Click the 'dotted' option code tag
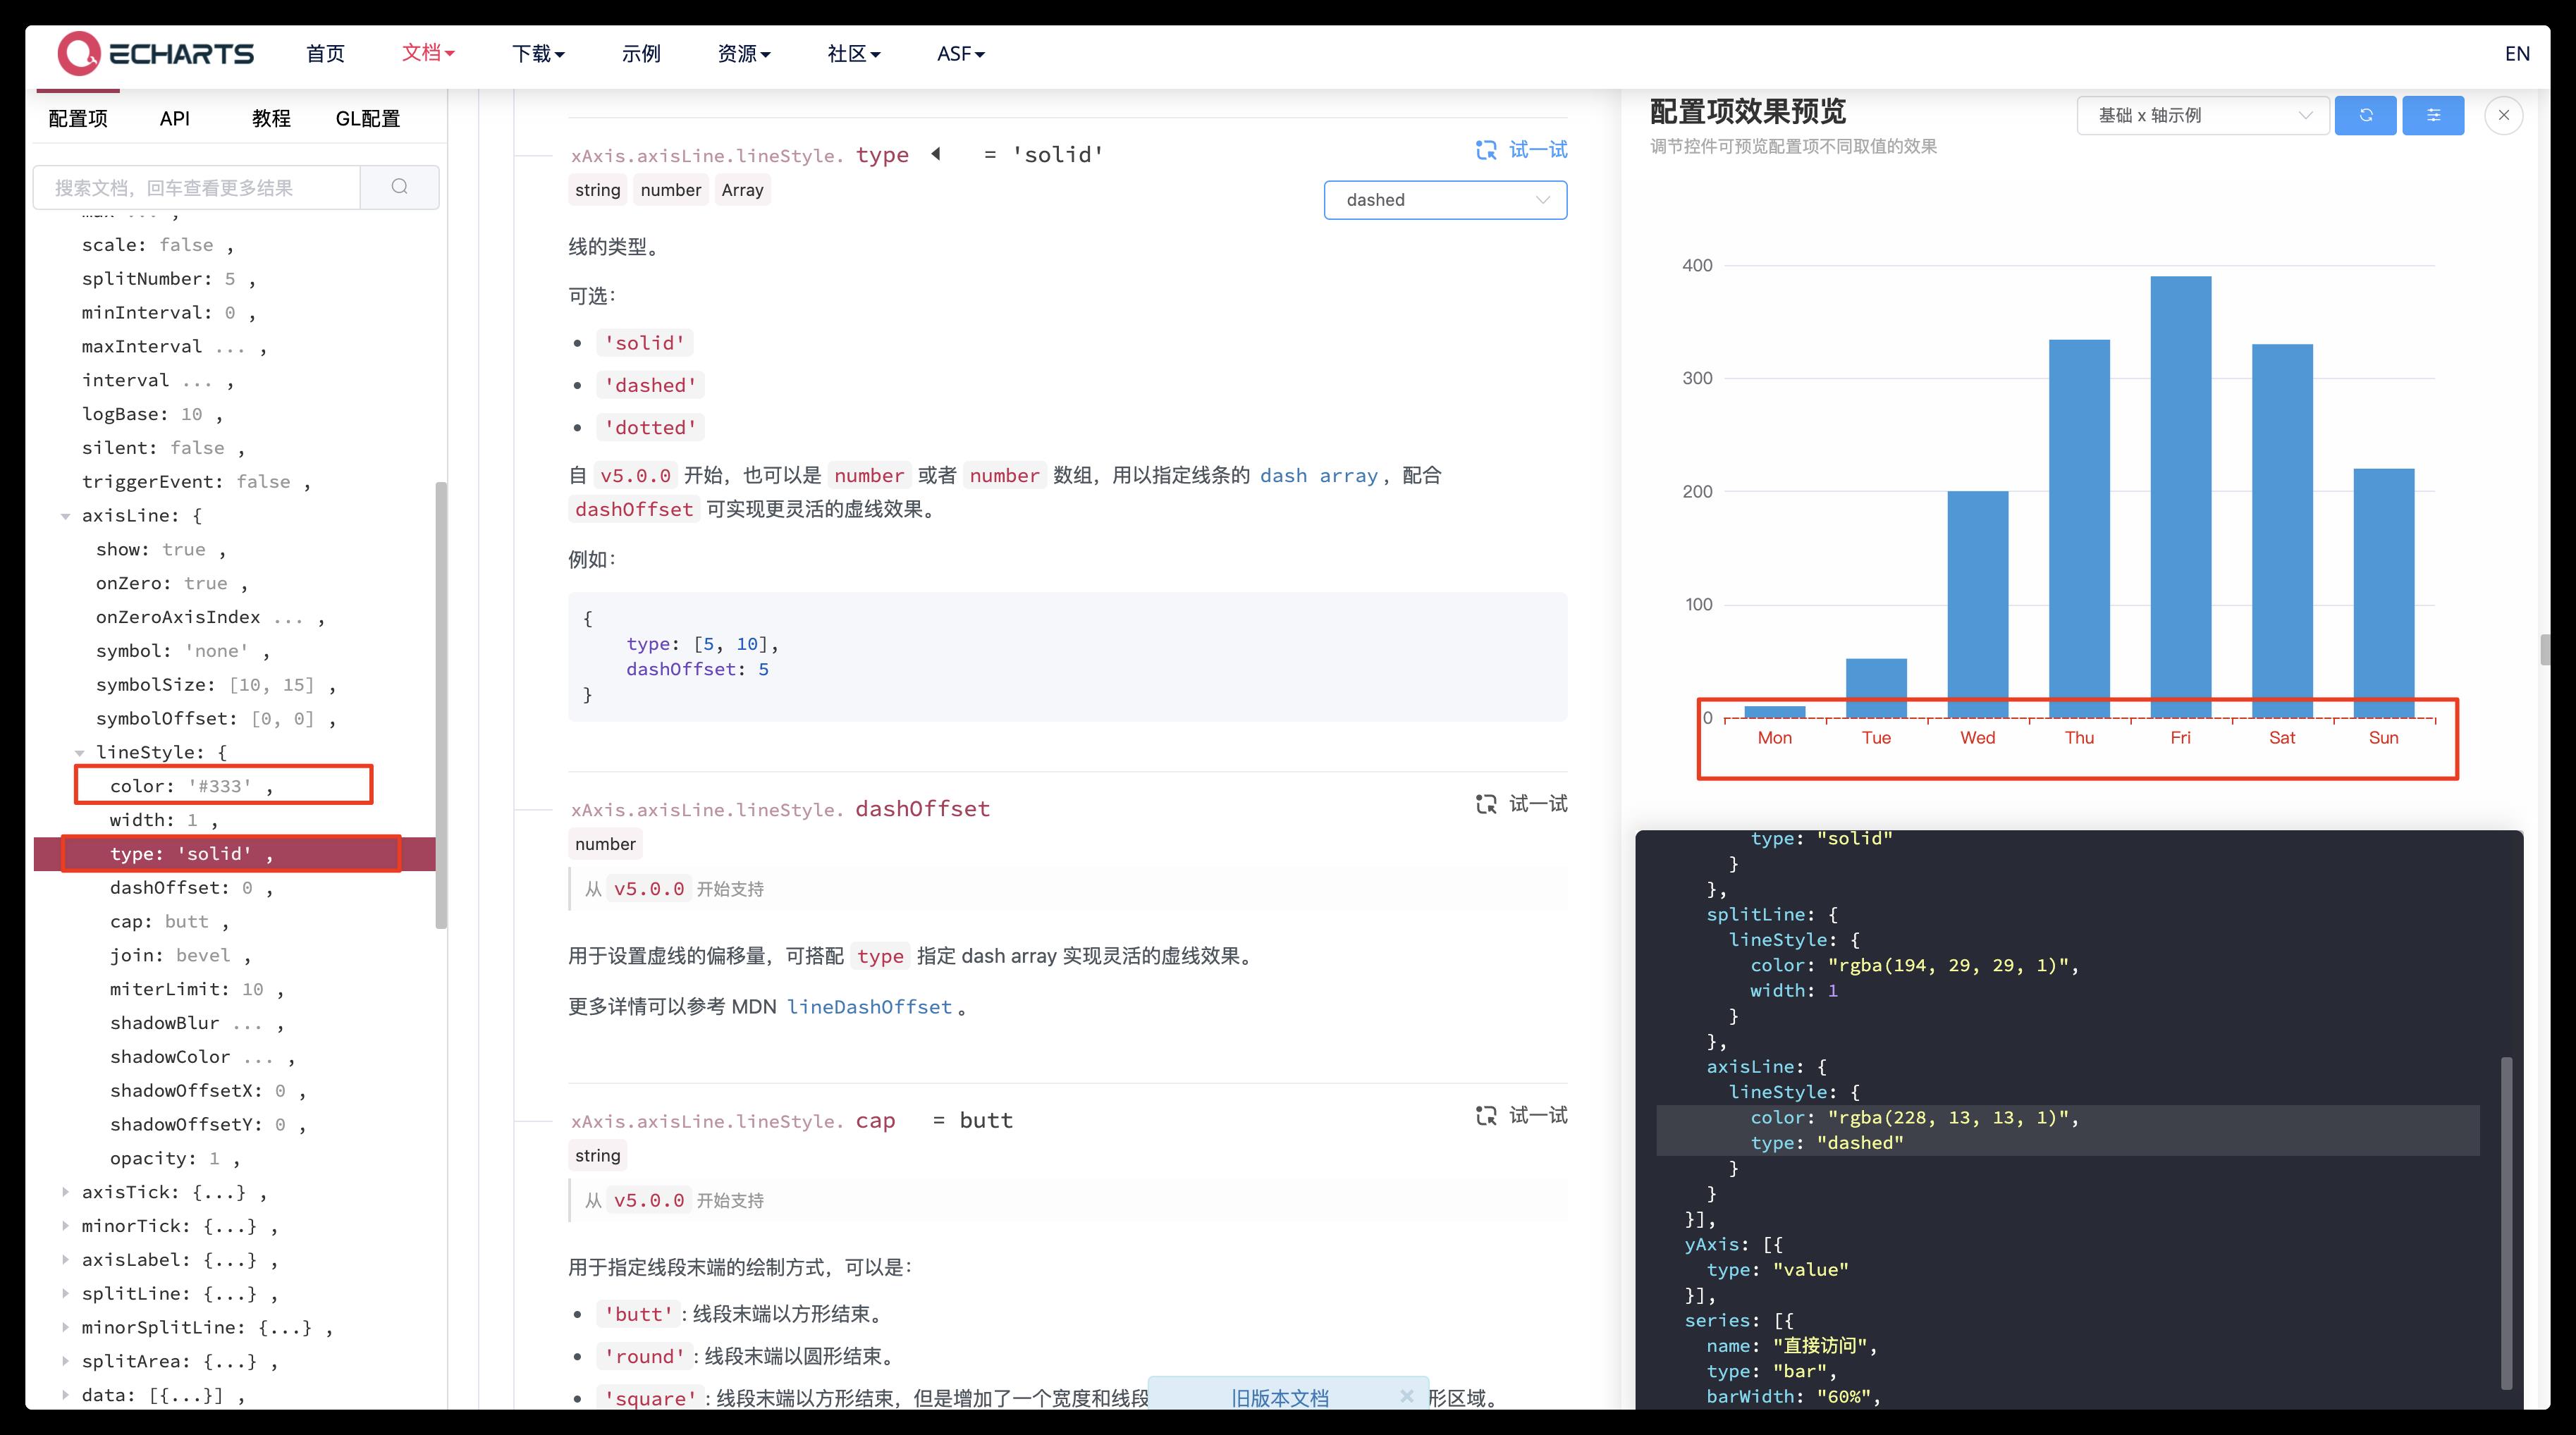Screen dimensions: 2576x1435 click(650, 427)
